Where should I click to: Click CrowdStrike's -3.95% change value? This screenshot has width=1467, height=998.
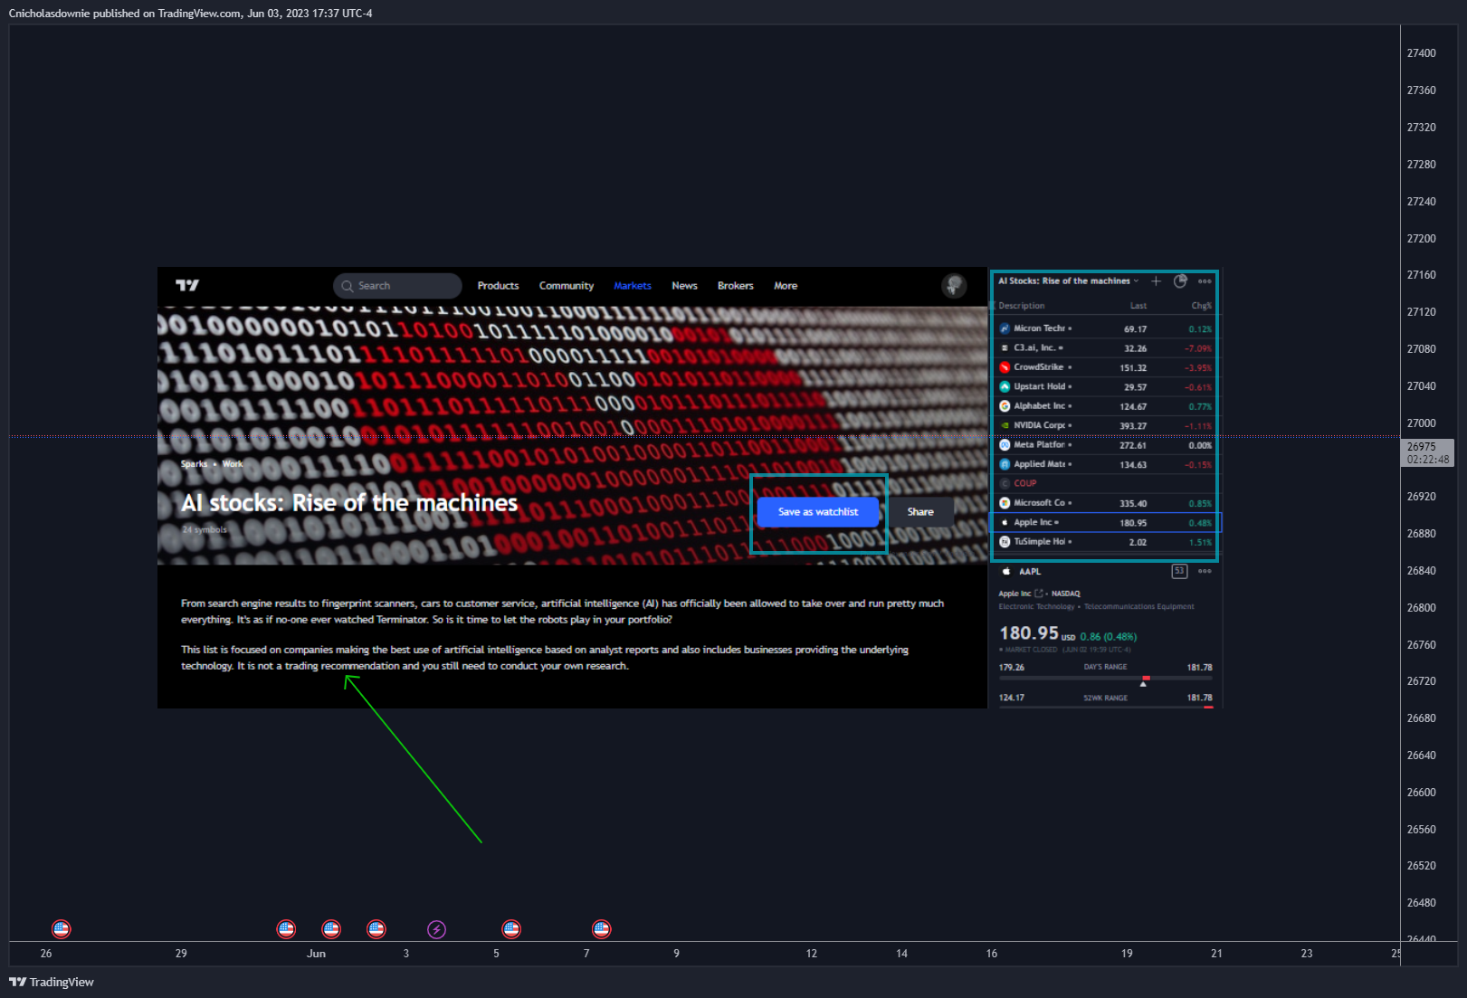(x=1198, y=368)
